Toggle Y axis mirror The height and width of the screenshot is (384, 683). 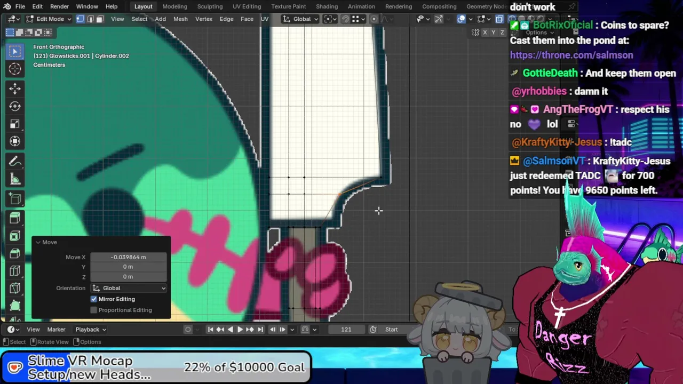point(494,33)
